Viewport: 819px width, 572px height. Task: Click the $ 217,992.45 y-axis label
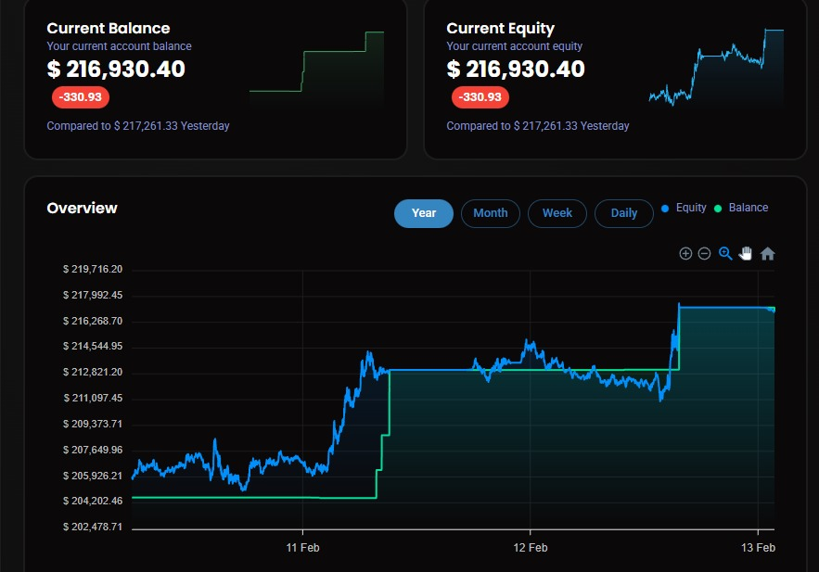(x=93, y=296)
